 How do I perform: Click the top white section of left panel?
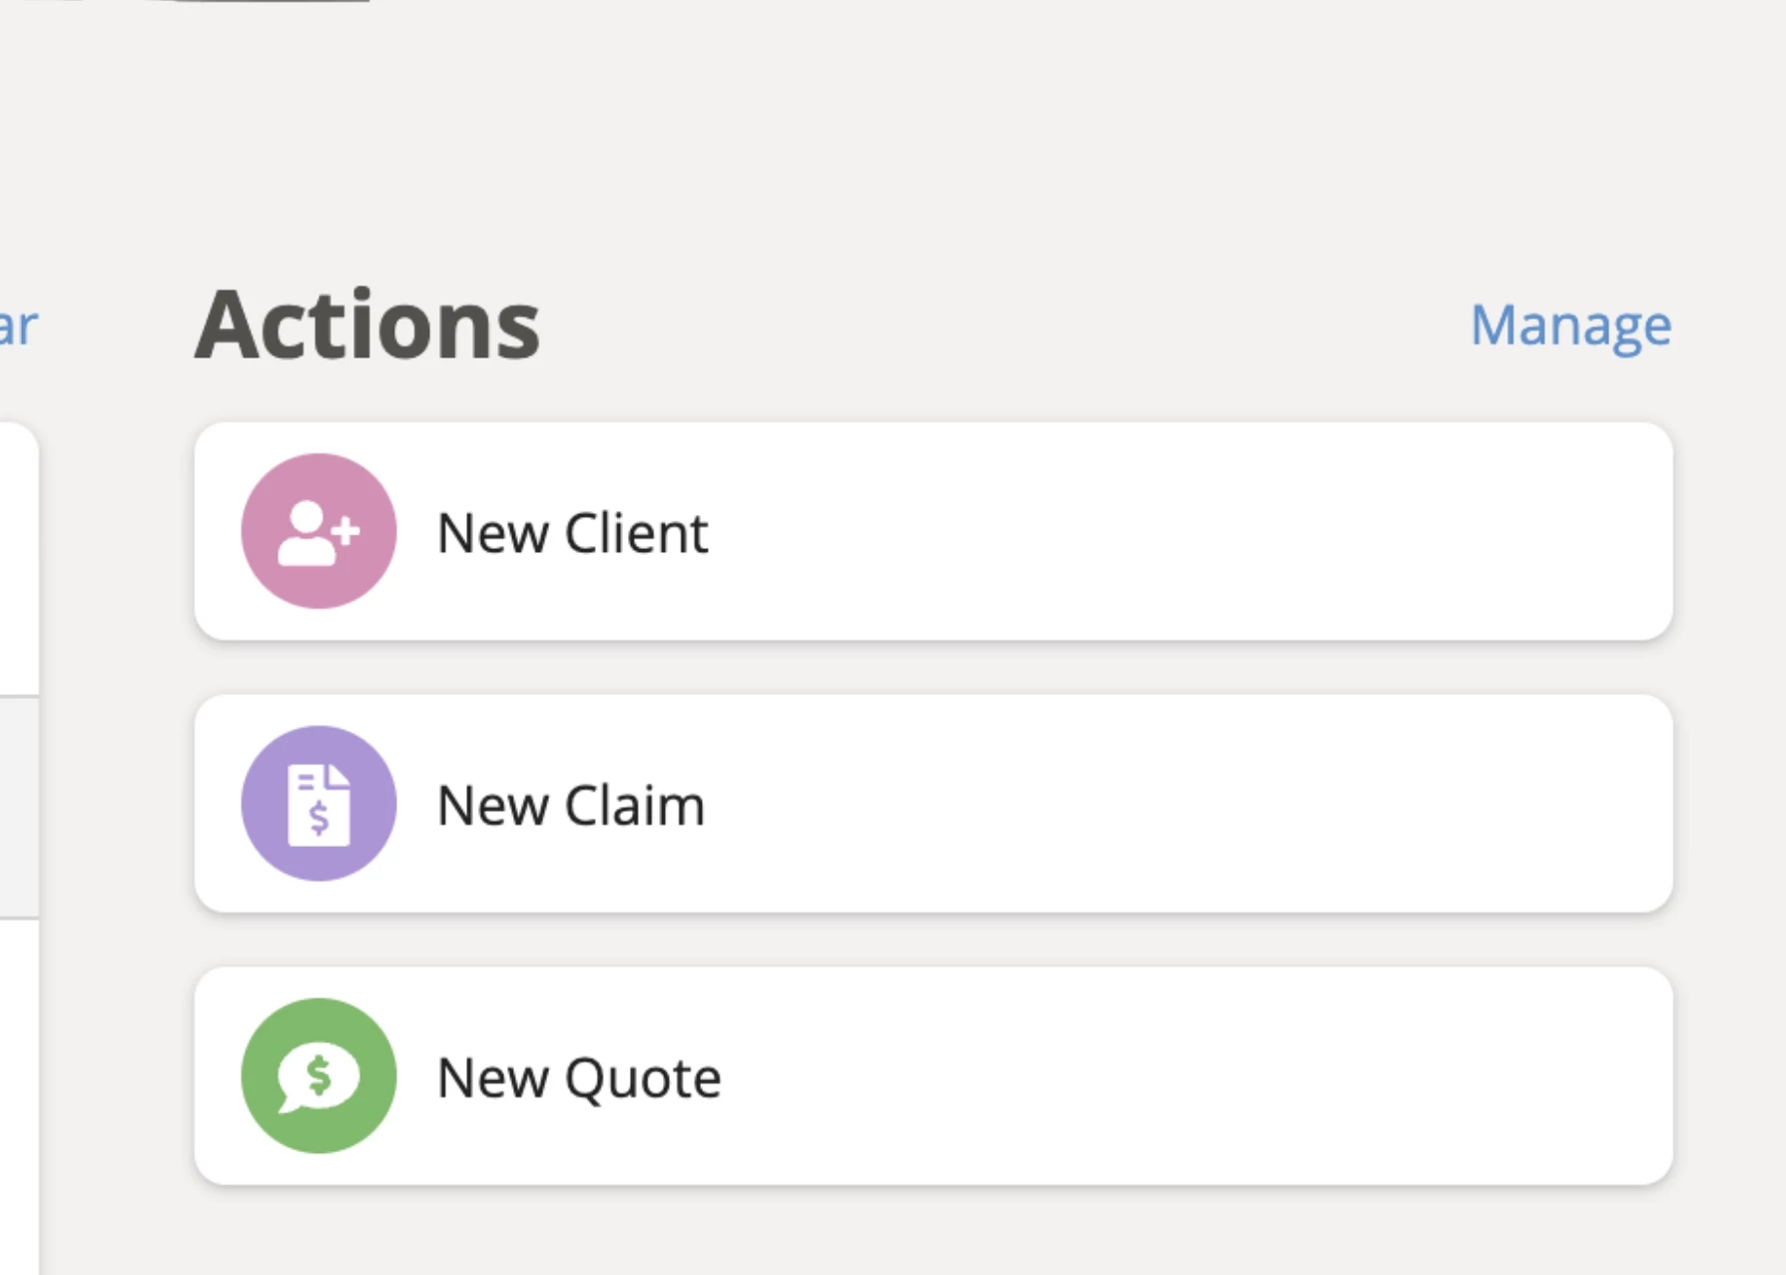19,559
